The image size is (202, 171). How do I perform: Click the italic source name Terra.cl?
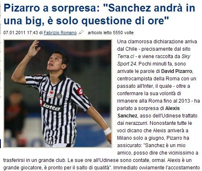(x=126, y=56)
